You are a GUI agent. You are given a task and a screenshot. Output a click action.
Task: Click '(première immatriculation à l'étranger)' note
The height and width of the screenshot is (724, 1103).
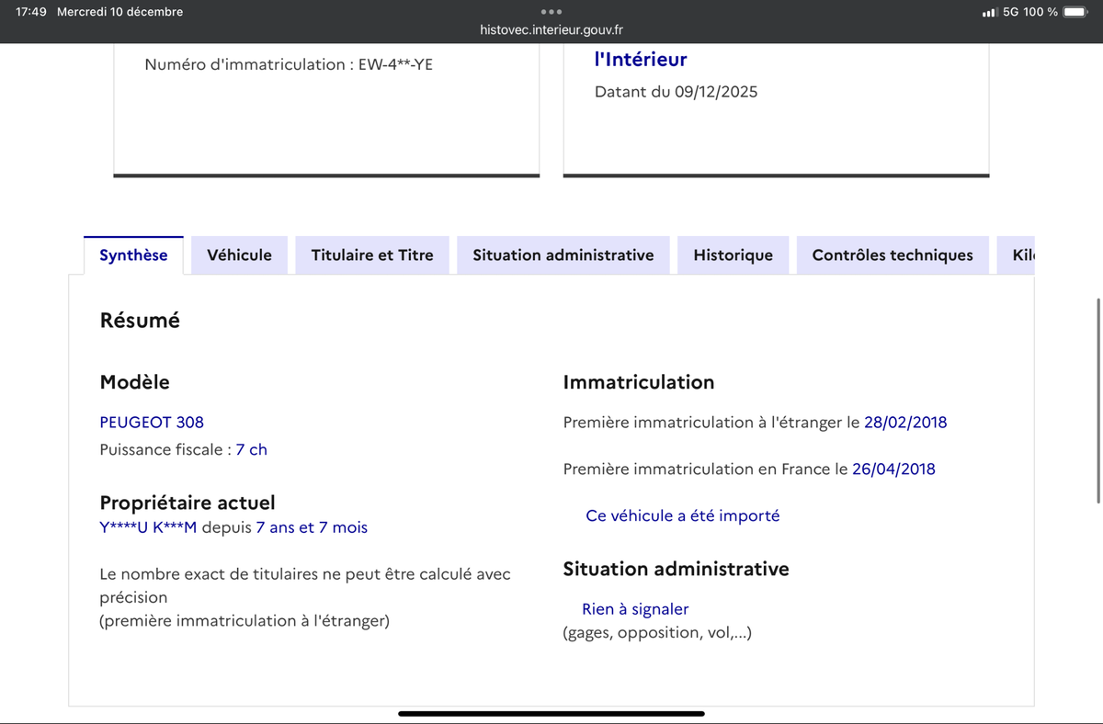click(x=244, y=621)
